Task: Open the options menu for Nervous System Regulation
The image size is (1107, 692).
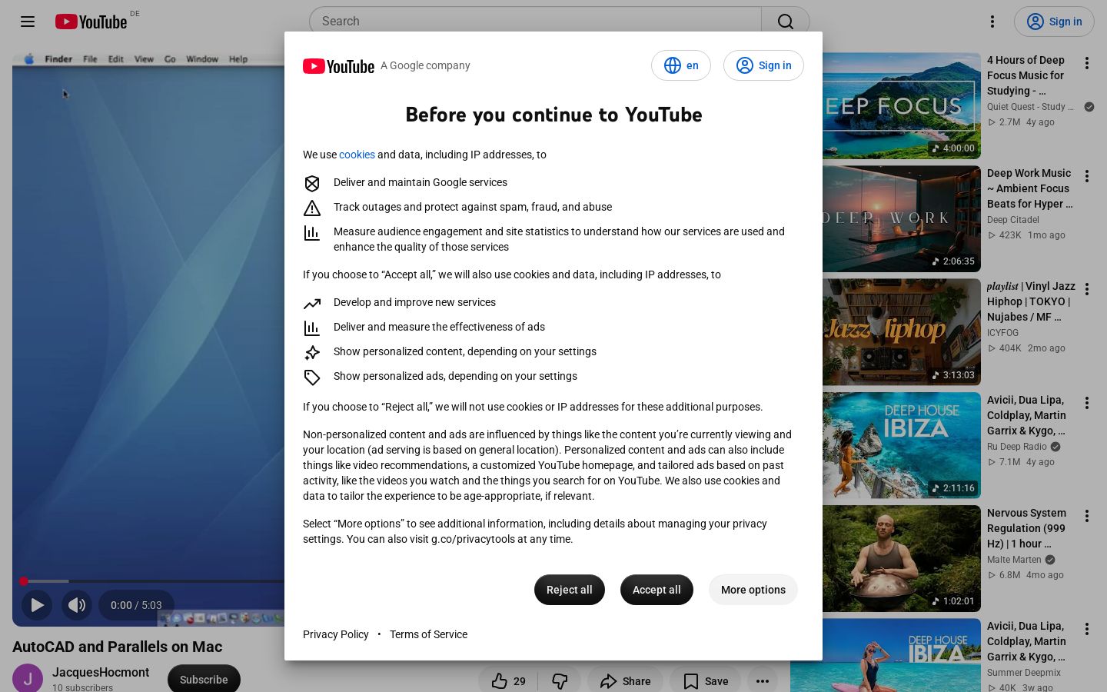Action: [x=1087, y=516]
